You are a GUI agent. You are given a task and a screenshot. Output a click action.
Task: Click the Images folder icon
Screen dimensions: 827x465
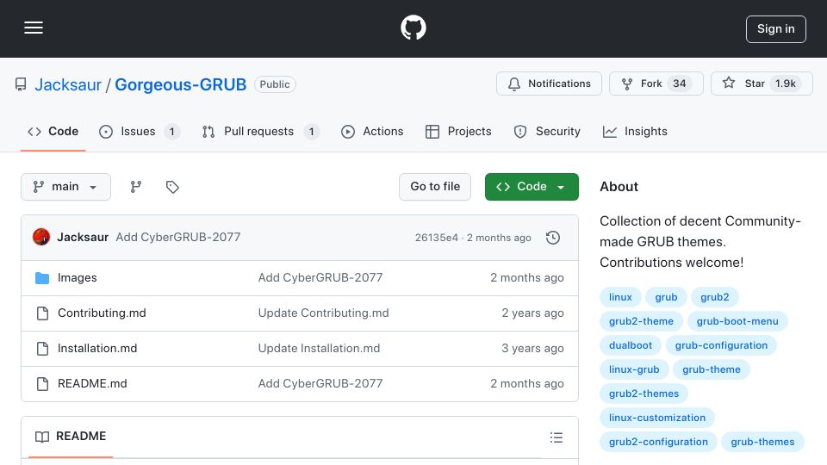pos(42,278)
